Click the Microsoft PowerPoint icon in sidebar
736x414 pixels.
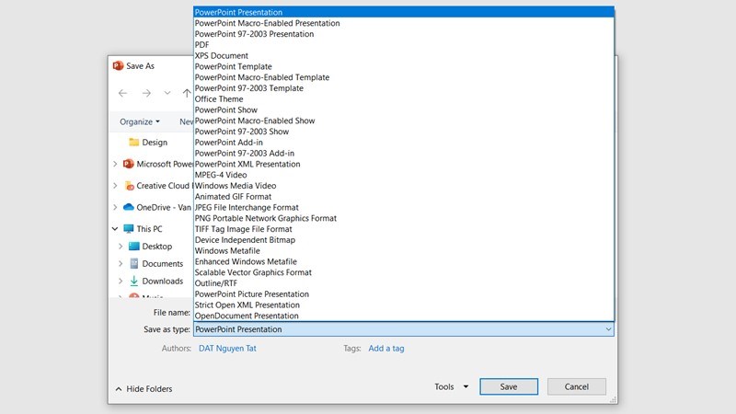pyautogui.click(x=129, y=164)
